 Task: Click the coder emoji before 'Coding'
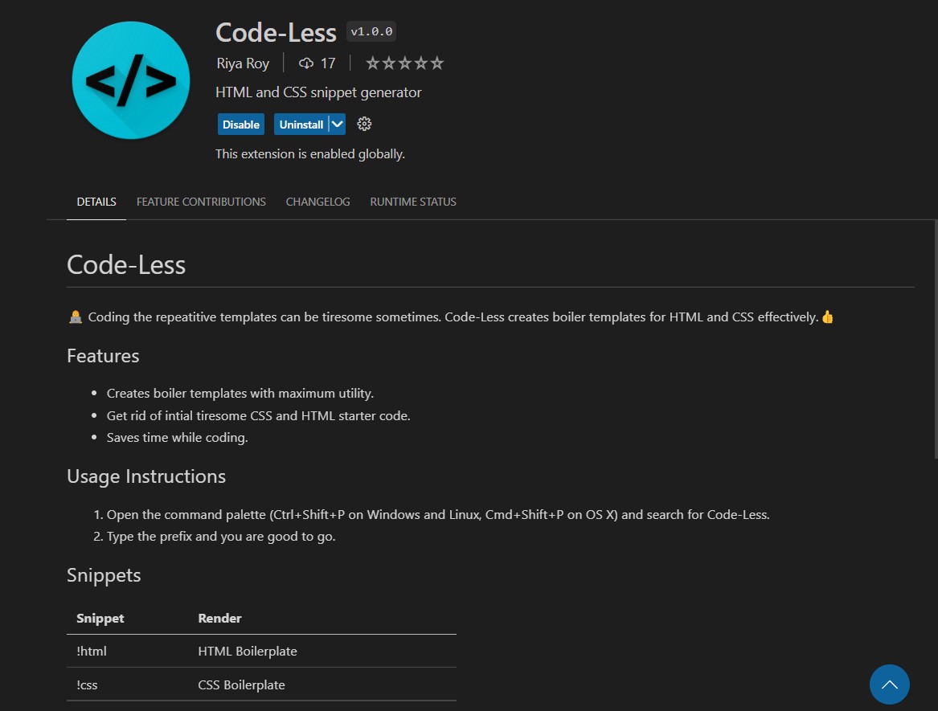click(x=76, y=317)
